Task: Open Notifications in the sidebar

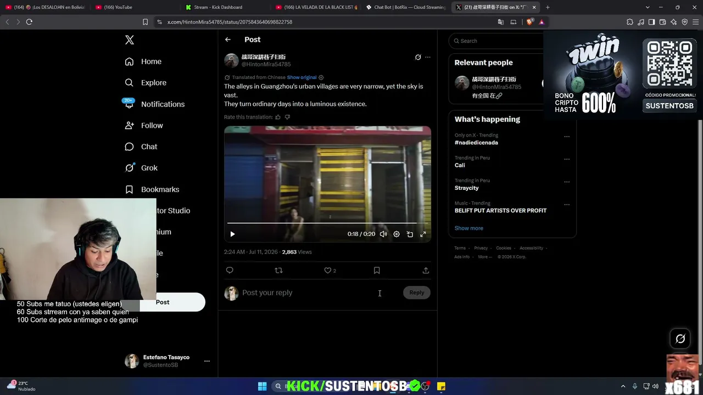Action: (154, 104)
